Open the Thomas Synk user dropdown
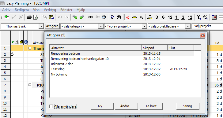This screenshot has height=118, width=223. pos(41,26)
